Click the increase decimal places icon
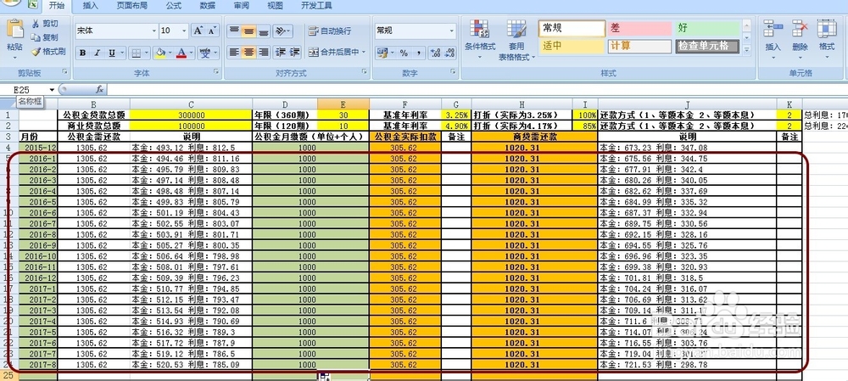848x381 pixels. 435,53
